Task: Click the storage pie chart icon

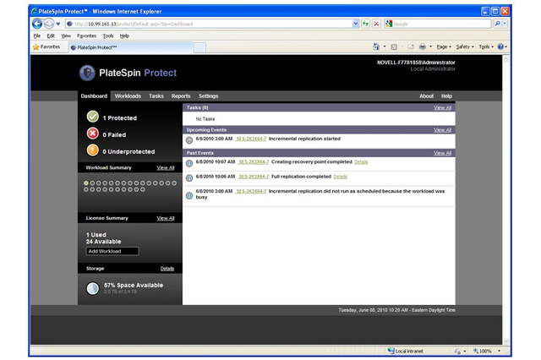Action: pyautogui.click(x=92, y=288)
